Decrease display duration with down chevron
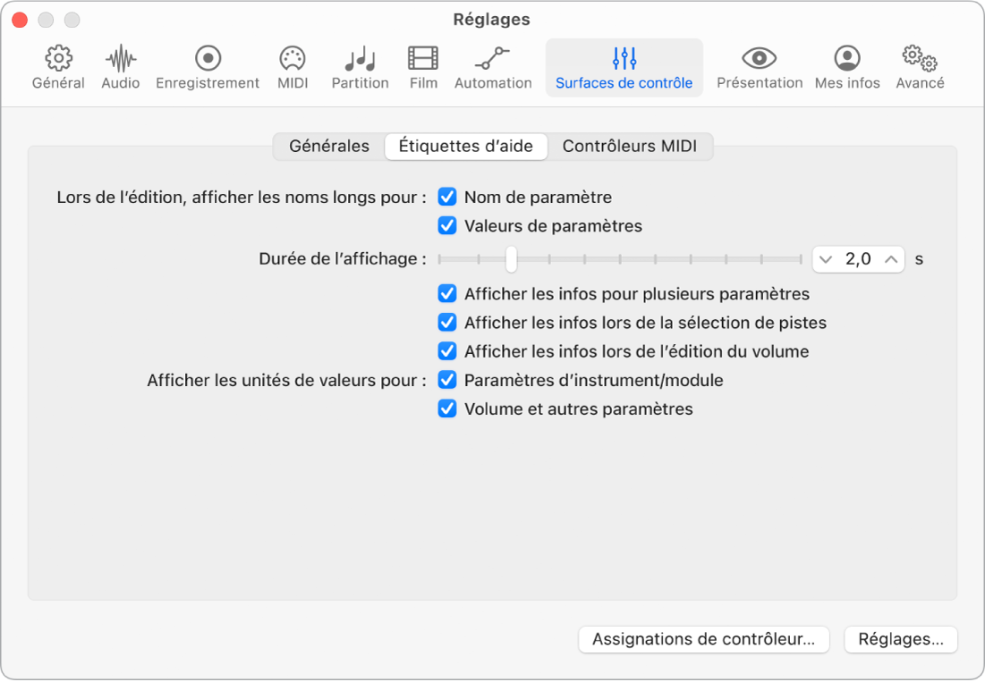The image size is (985, 682). pyautogui.click(x=826, y=259)
